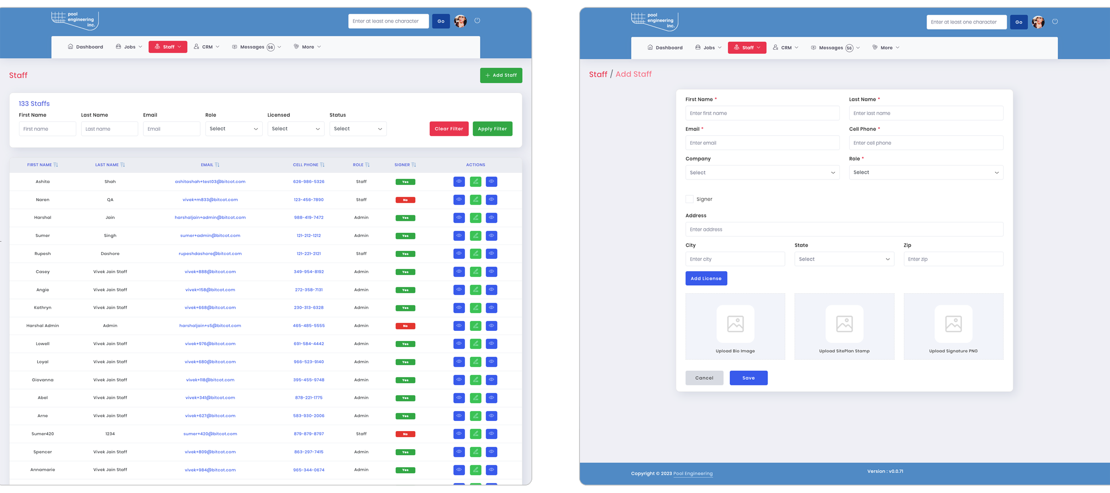Viewport: 1110px width, 493px height.
Task: Open the State dropdown in address section
Action: point(844,259)
